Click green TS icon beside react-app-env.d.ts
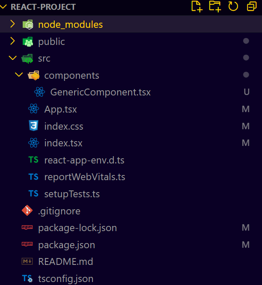Image resolution: width=262 pixels, height=285 pixels. click(x=33, y=160)
